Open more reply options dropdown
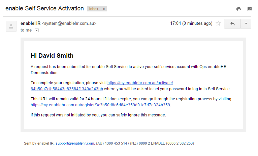The width and height of the screenshot is (258, 156). [x=246, y=23]
